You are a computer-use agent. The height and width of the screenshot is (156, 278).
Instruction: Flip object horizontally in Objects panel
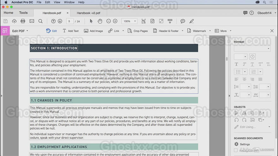pos(244,113)
